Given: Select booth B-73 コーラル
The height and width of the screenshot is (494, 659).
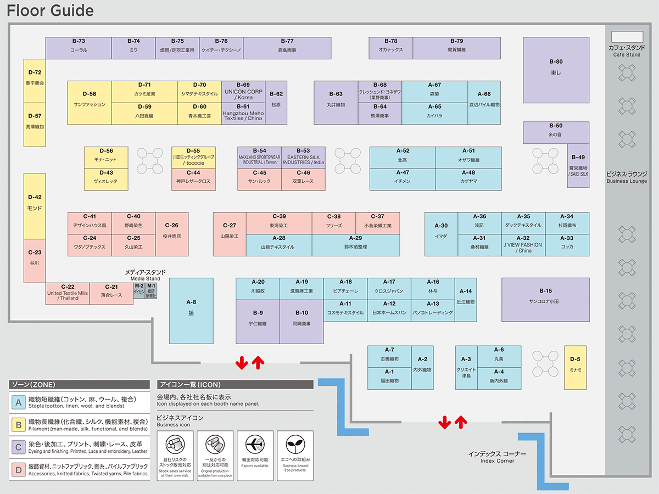Looking at the screenshot, I should pos(79,48).
